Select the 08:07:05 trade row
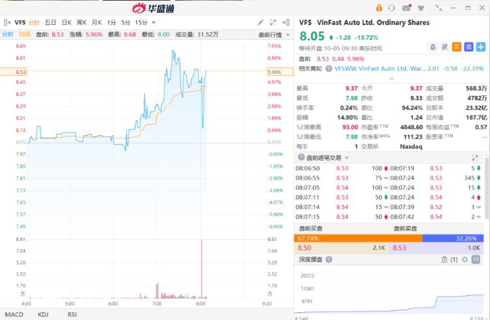Viewport: 490px width, 320px height. pos(342,188)
